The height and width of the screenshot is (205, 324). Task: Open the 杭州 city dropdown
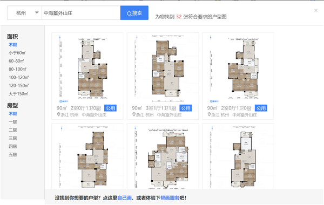(25, 13)
